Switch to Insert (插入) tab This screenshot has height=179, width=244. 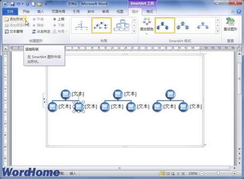[x=41, y=12]
